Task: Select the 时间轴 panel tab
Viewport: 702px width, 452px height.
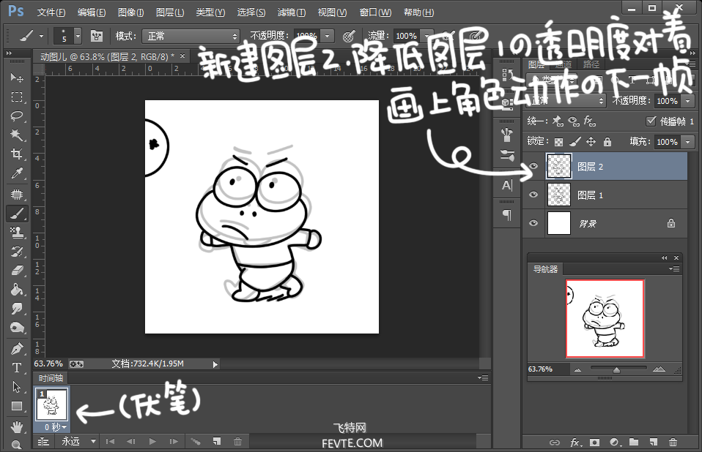Action: [51, 378]
